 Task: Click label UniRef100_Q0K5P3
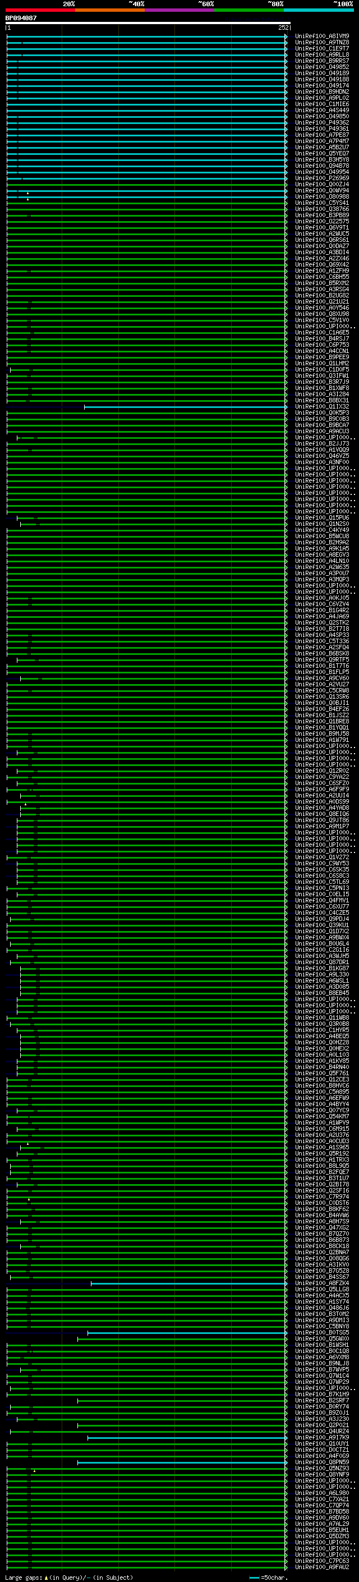tap(321, 412)
